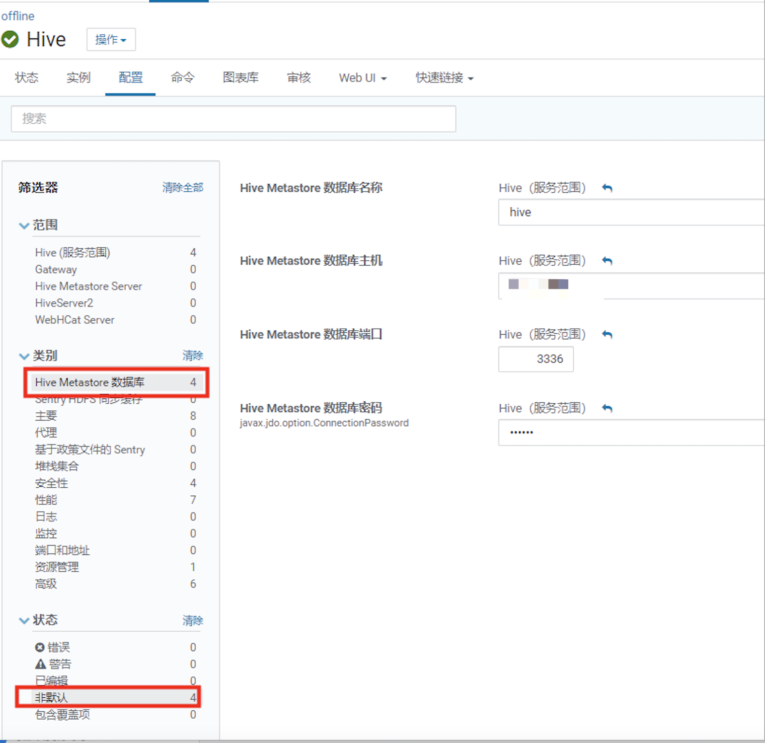Click the database password field

[x=631, y=432]
